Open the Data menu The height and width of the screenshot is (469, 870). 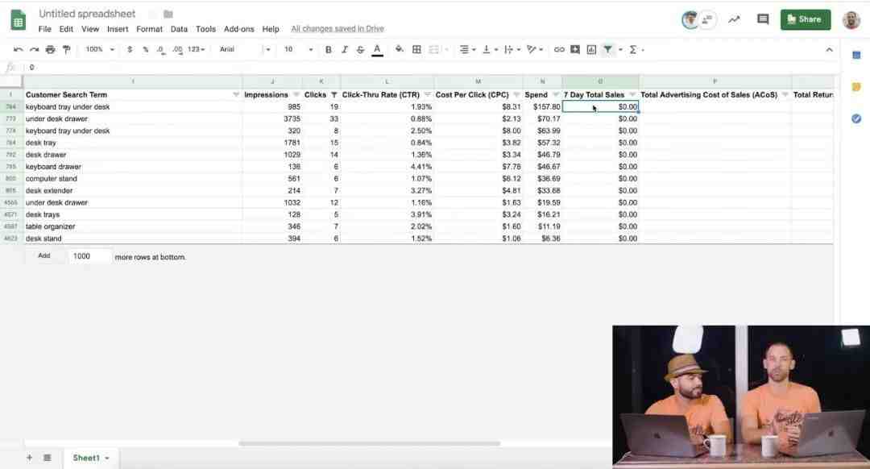[x=179, y=29]
